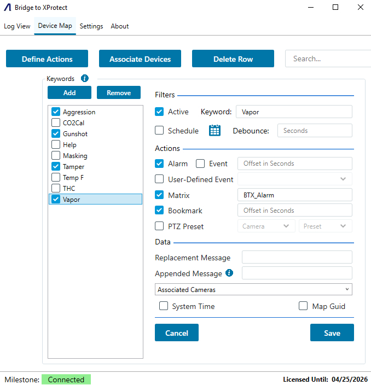Click the Replacement Message field
The height and width of the screenshot is (385, 371).
click(x=297, y=258)
